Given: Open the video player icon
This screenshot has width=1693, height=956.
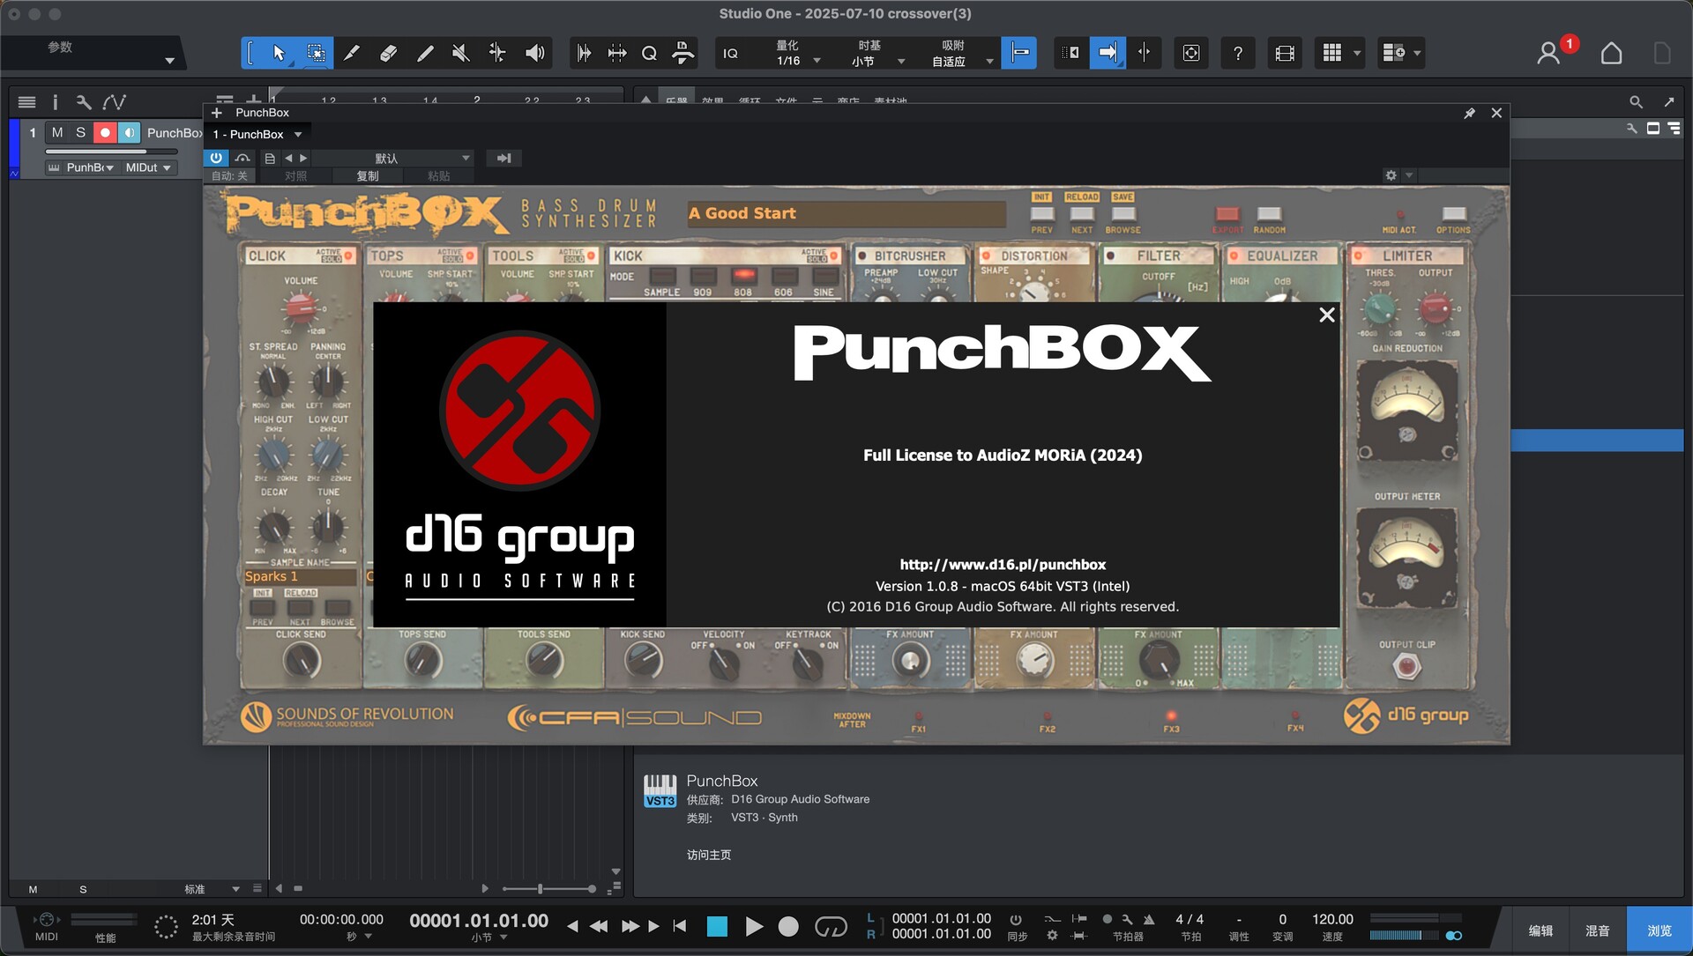Looking at the screenshot, I should point(1285,54).
